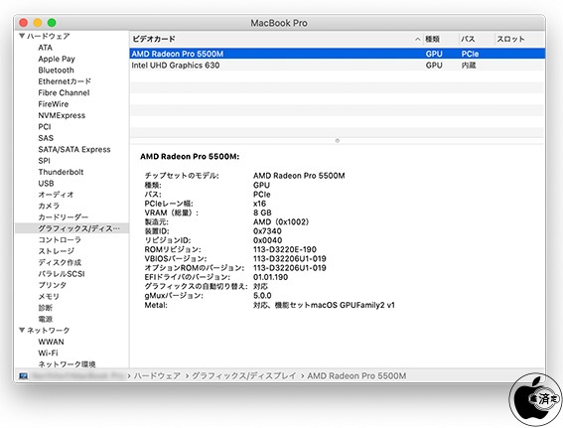The image size is (563, 428).
Task: Click the 0x7340 device ID value
Action: [267, 230]
